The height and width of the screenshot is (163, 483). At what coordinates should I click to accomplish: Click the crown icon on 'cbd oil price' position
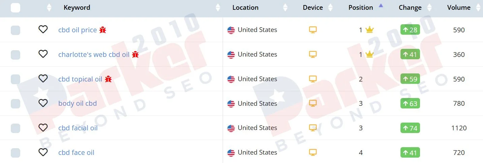click(x=369, y=30)
